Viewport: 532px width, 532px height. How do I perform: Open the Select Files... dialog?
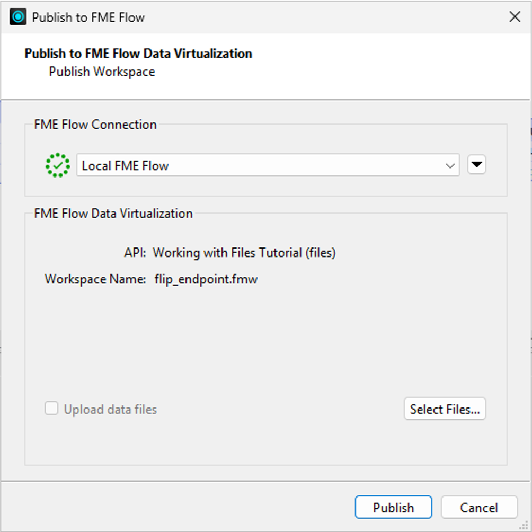click(445, 409)
